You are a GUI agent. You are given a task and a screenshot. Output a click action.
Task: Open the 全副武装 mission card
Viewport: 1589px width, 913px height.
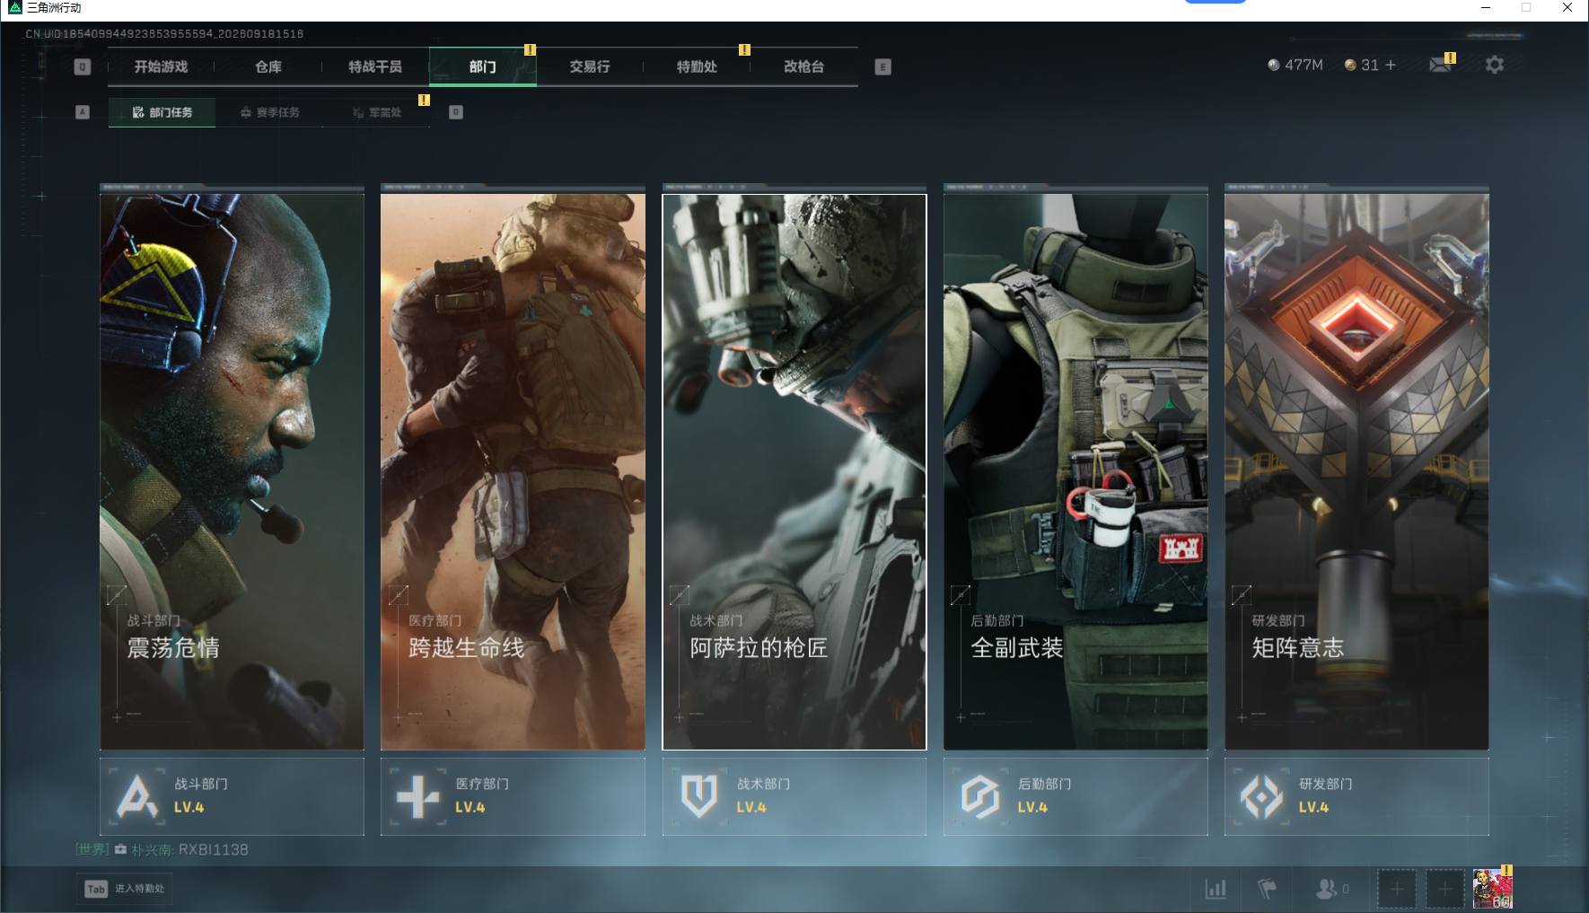pyautogui.click(x=1075, y=471)
